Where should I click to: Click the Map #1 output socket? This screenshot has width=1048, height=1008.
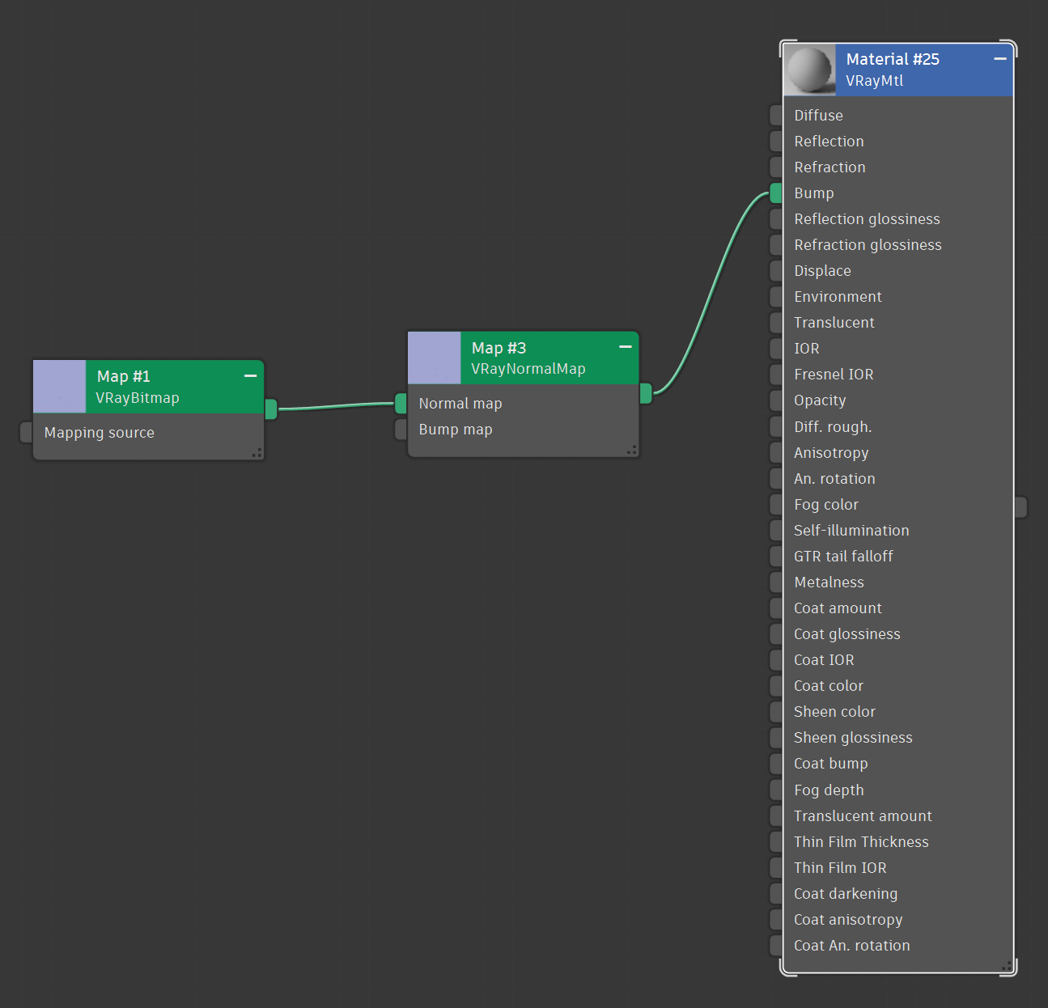pyautogui.click(x=271, y=409)
